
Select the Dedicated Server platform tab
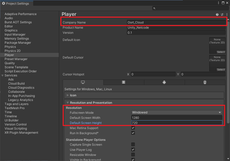coord(124,82)
